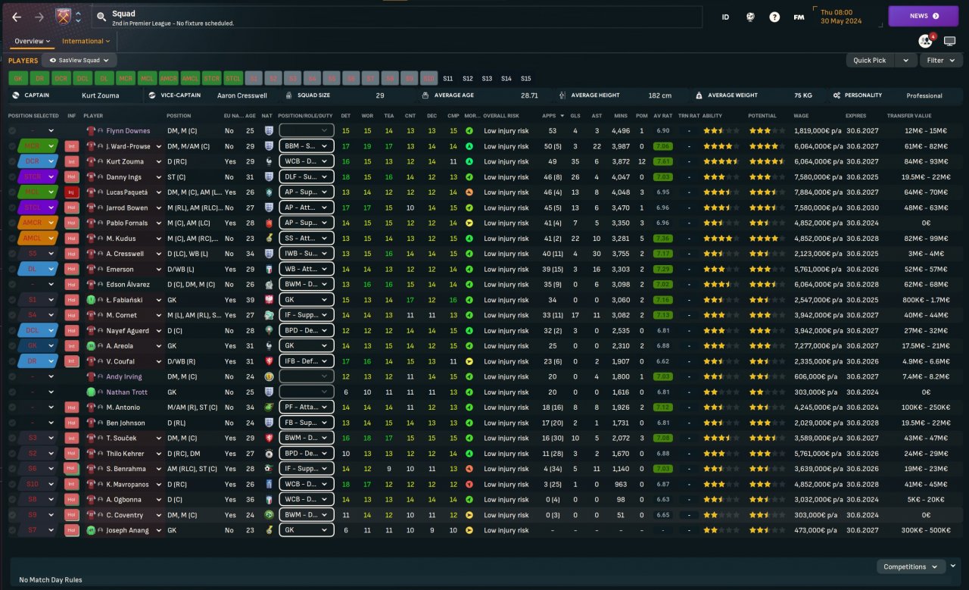Click the Personality gears icon

point(837,95)
